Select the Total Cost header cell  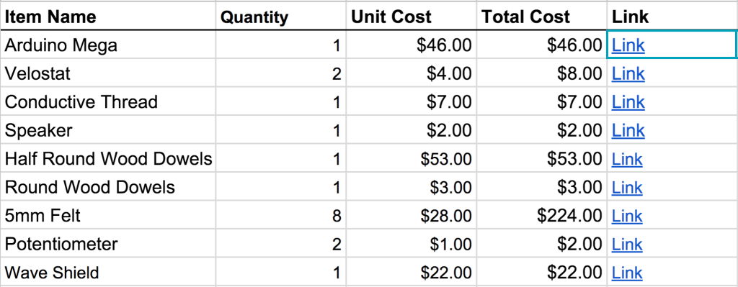click(541, 17)
